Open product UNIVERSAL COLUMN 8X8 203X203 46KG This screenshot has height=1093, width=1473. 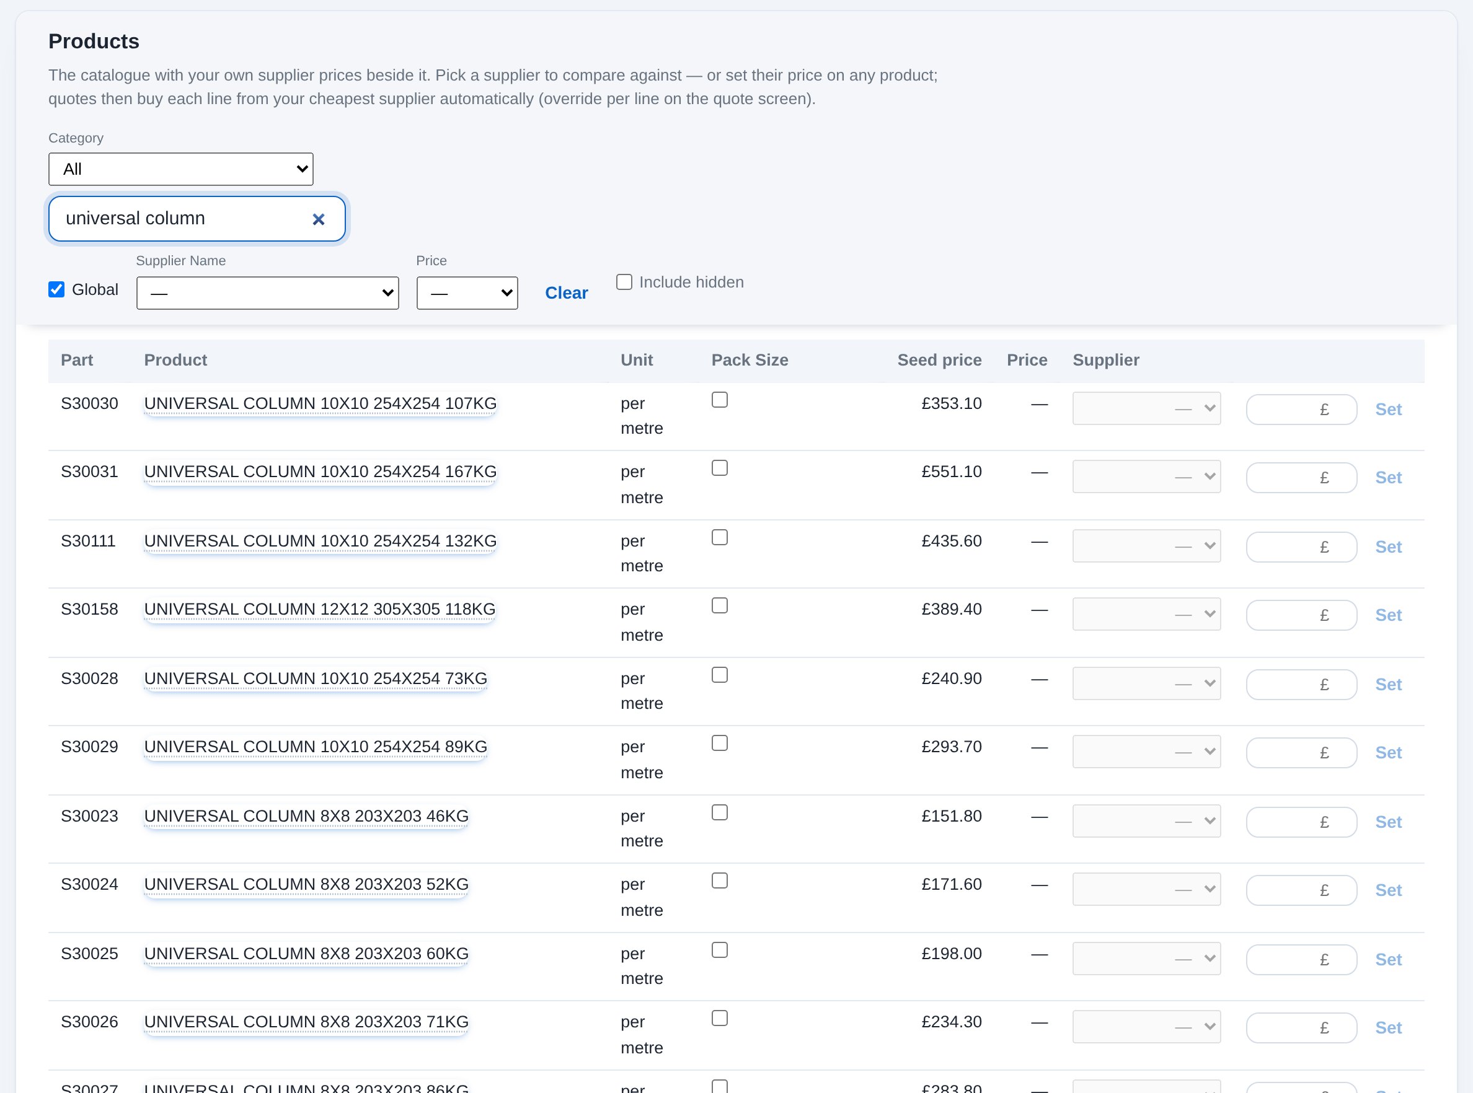(306, 817)
